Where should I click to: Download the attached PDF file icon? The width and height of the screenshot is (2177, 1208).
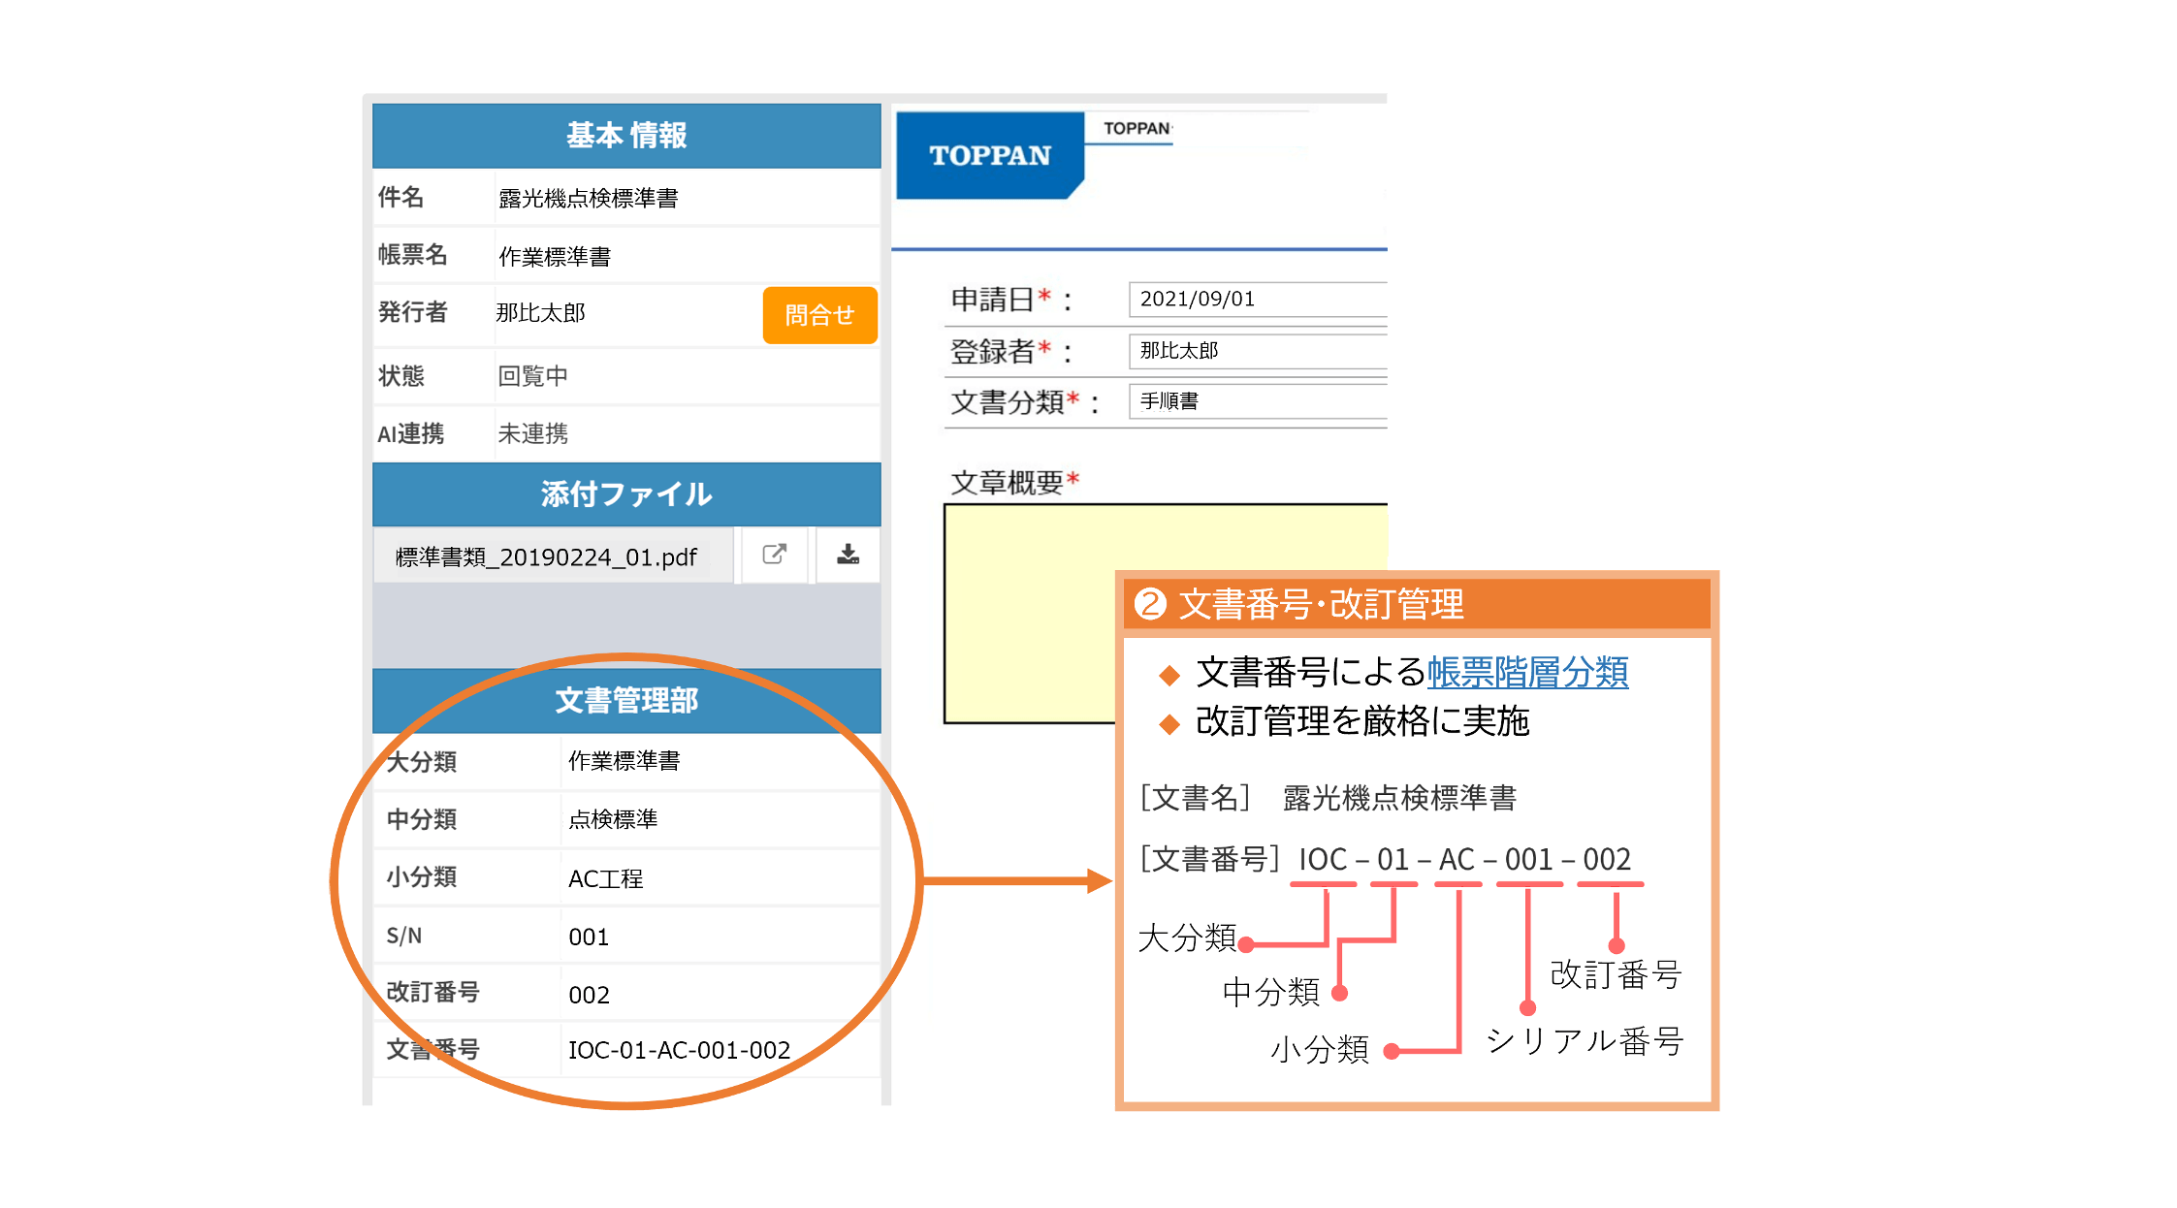pos(848,555)
